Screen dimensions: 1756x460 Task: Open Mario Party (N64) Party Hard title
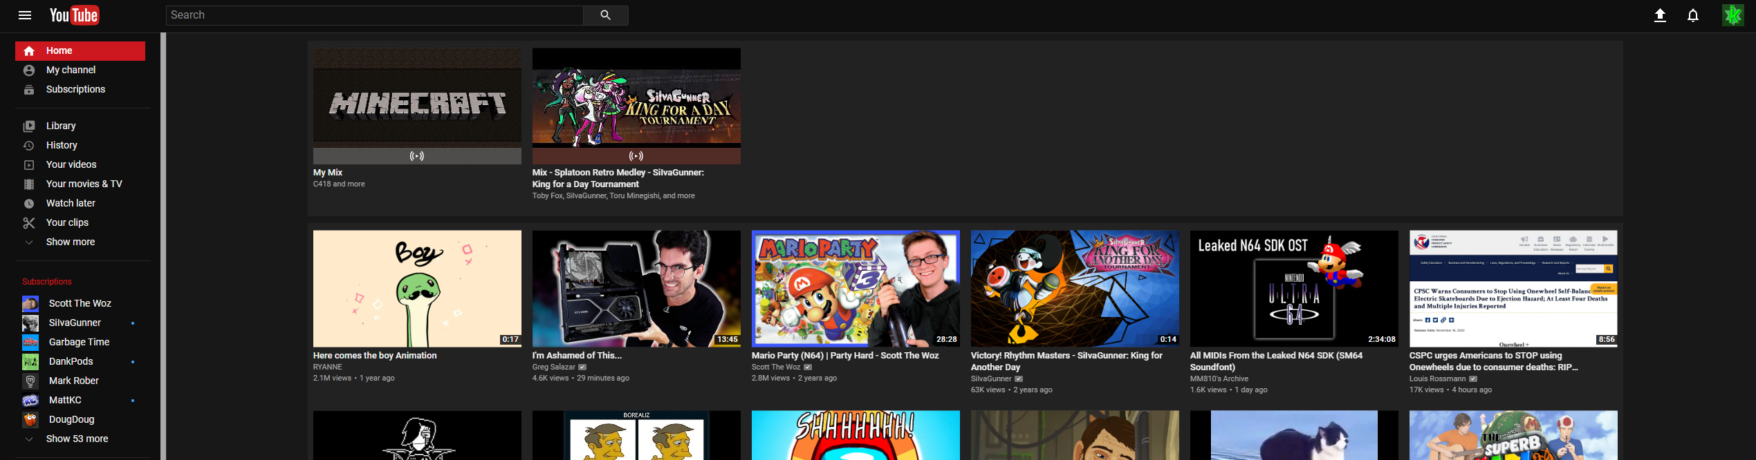tap(845, 356)
